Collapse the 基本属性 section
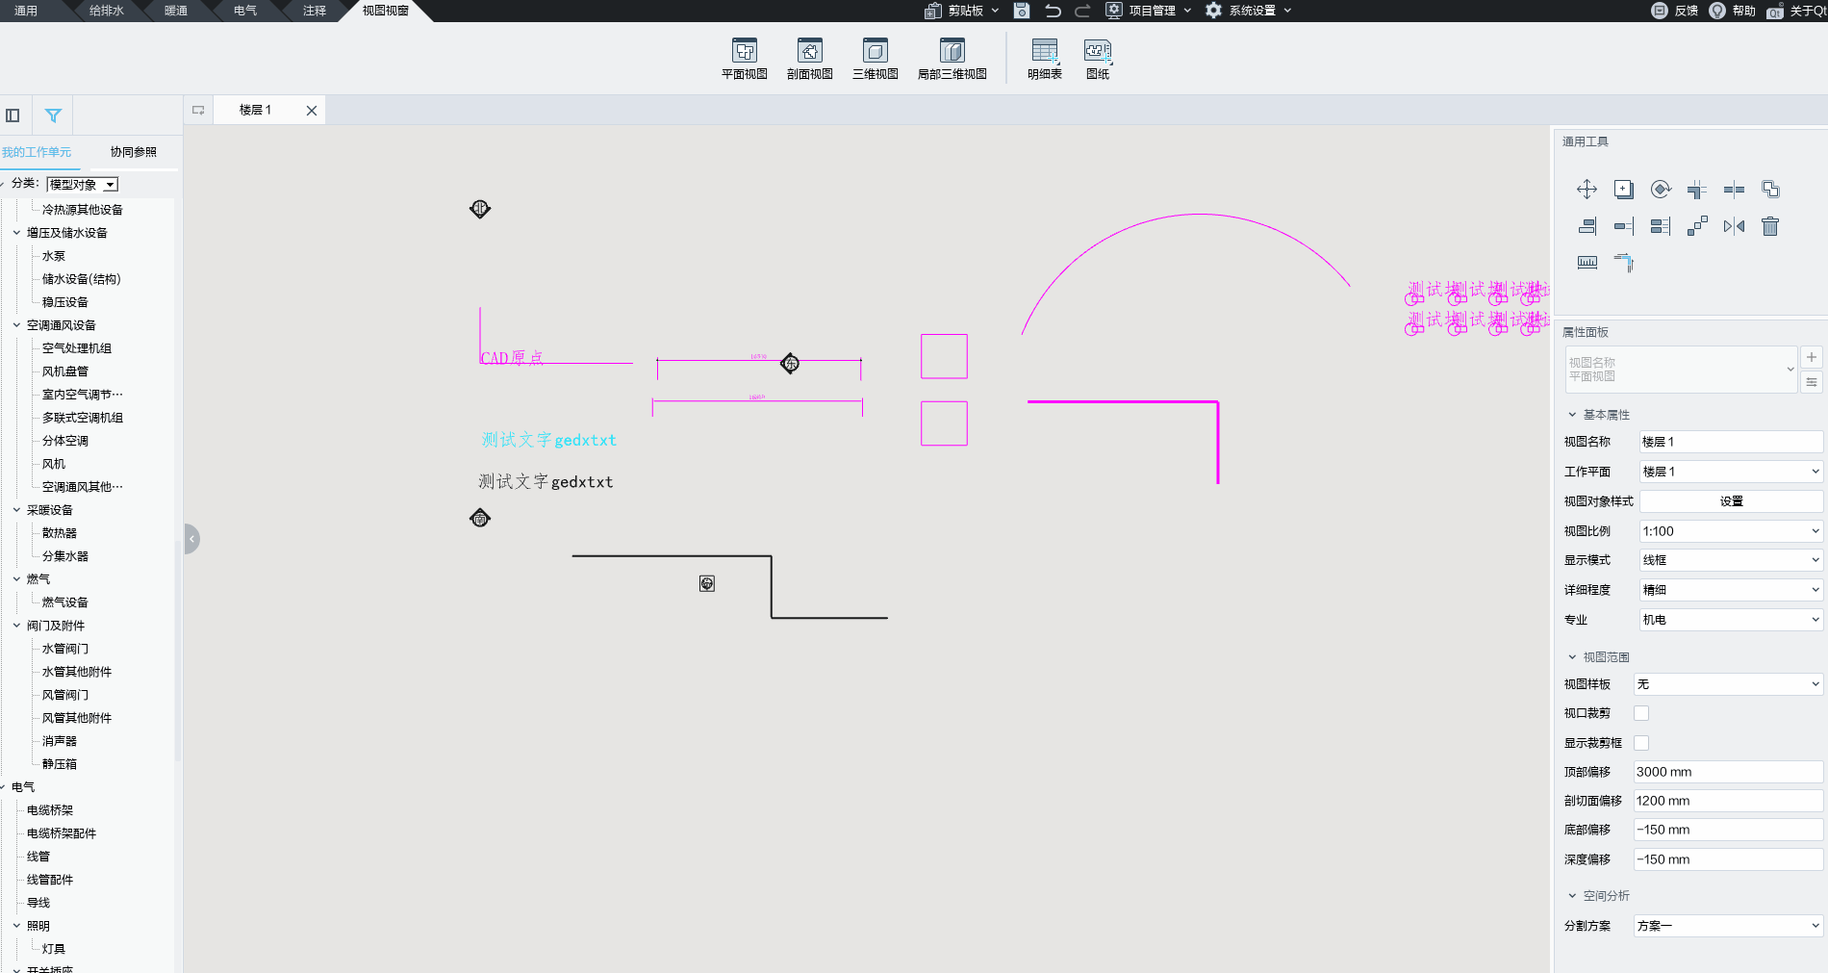This screenshot has width=1828, height=973. click(x=1572, y=415)
